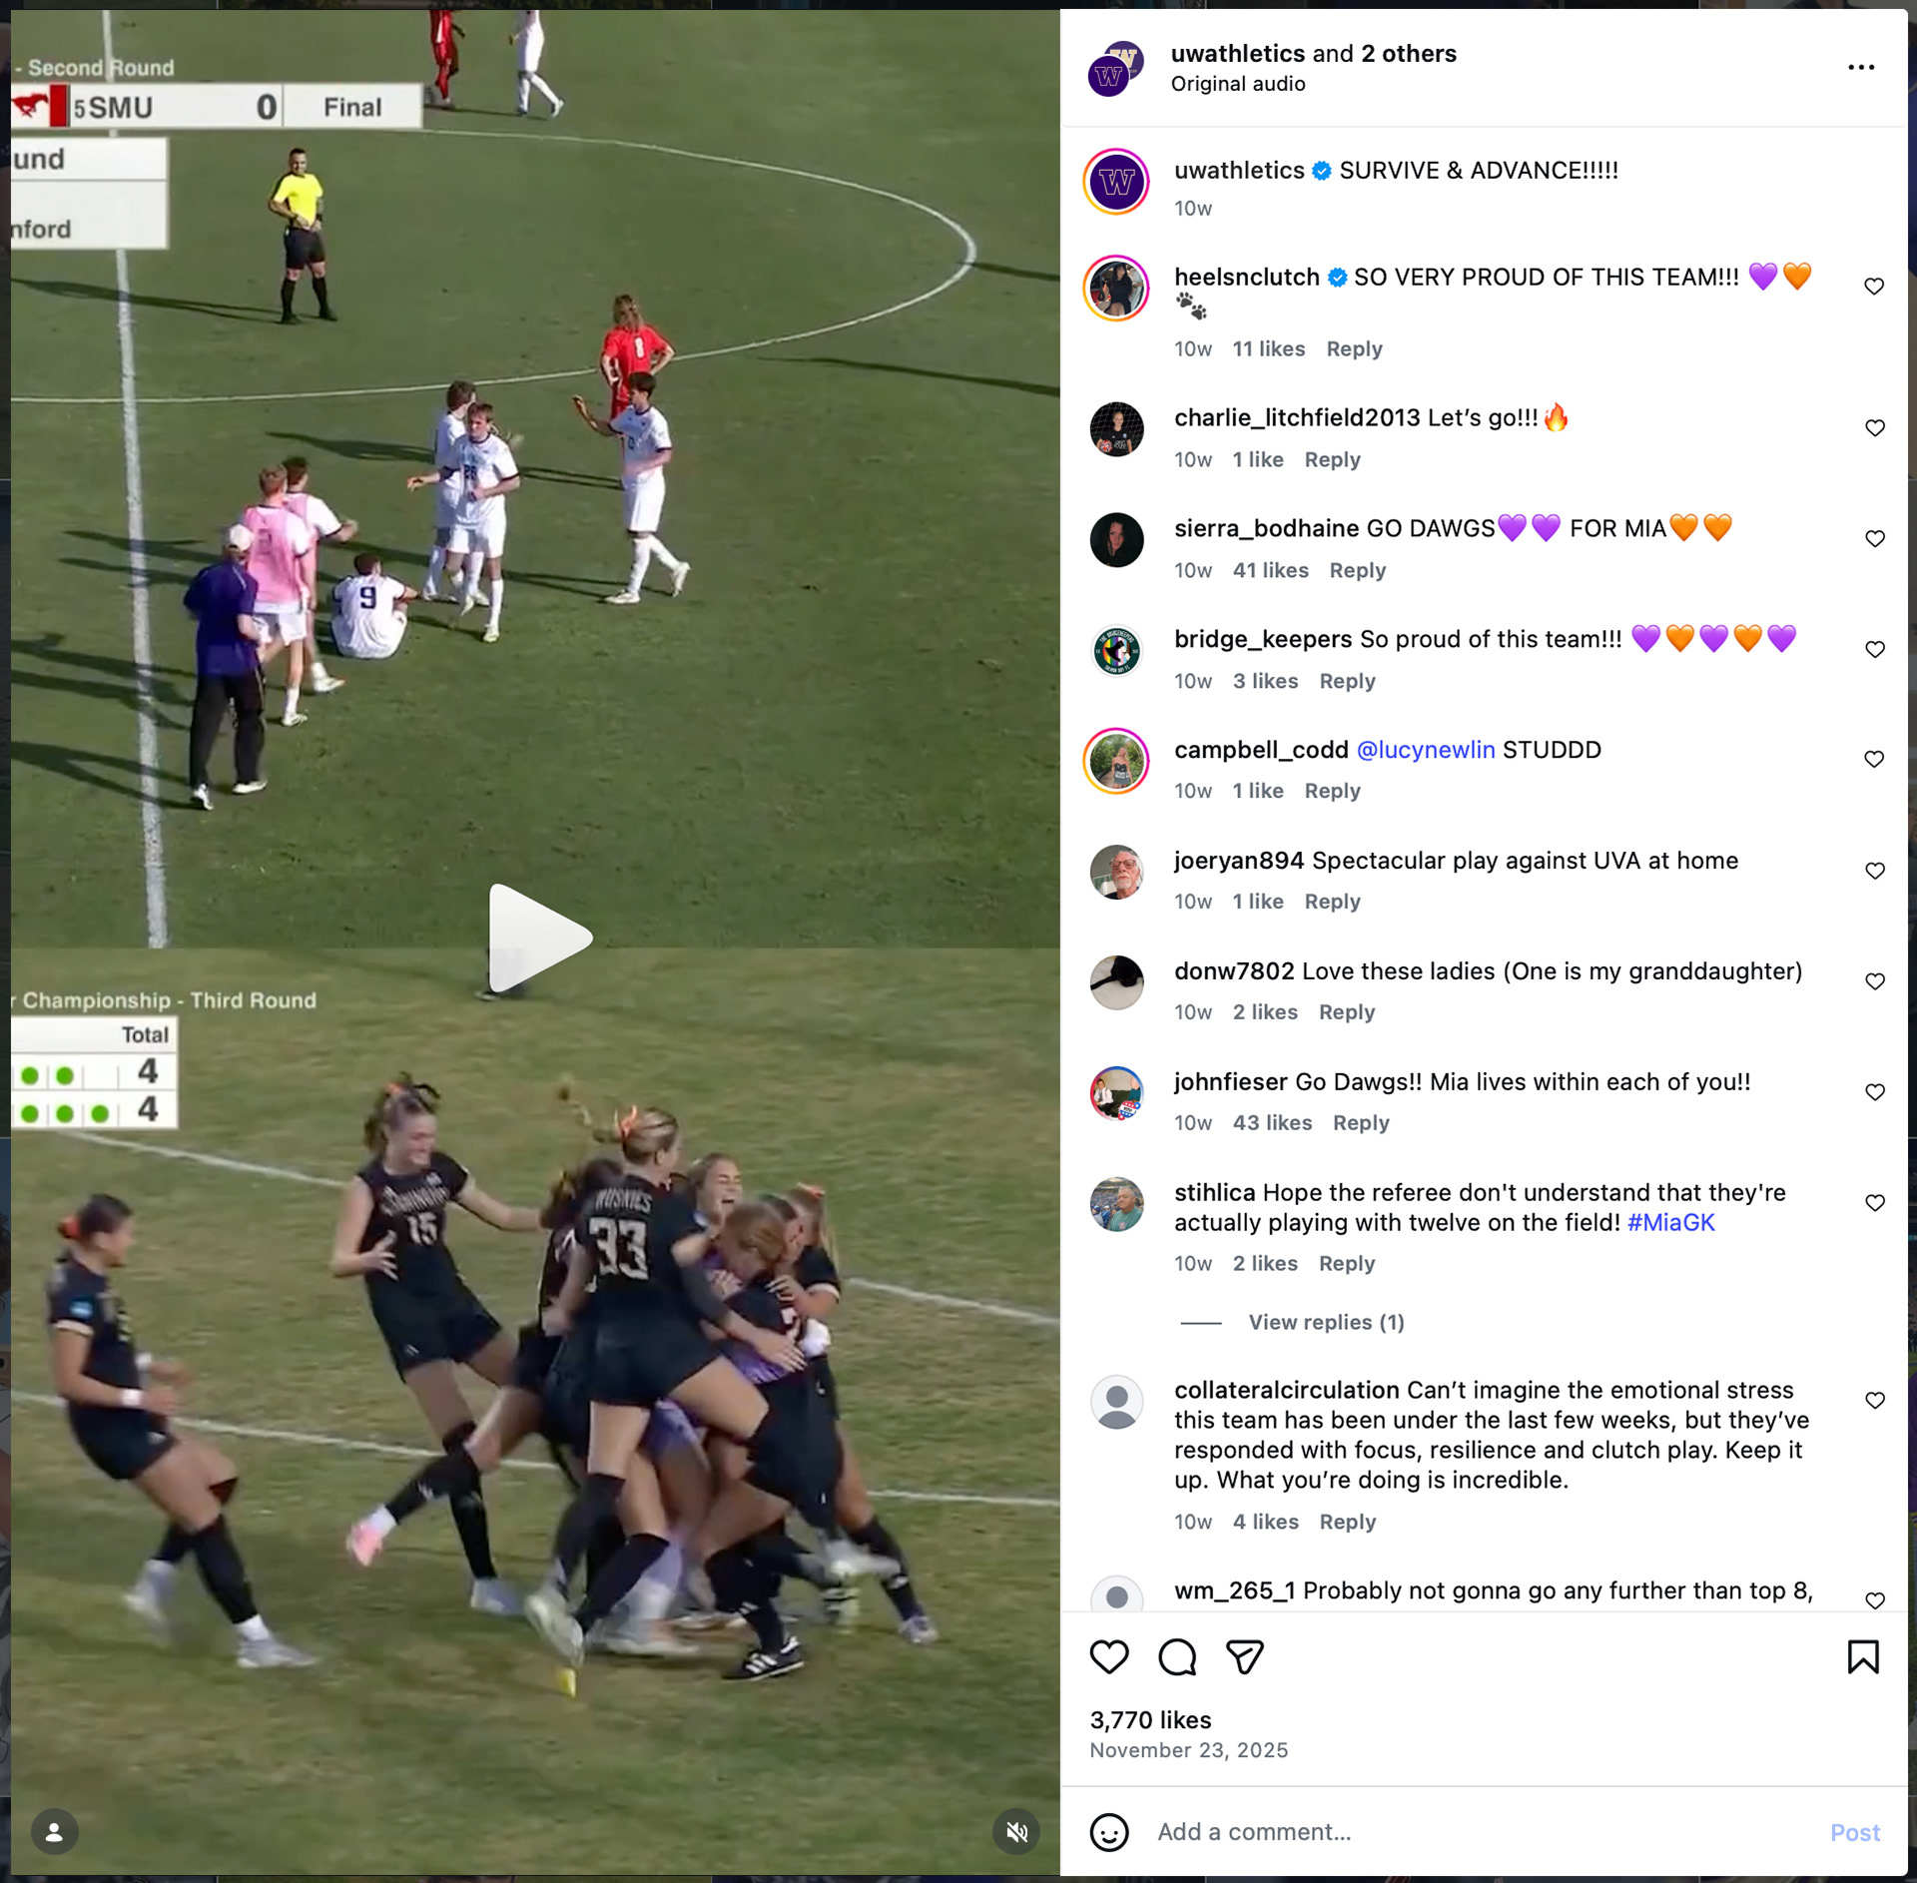The image size is (1917, 1883).
Task: Like johnfieser's comment heart
Action: coord(1875,1092)
